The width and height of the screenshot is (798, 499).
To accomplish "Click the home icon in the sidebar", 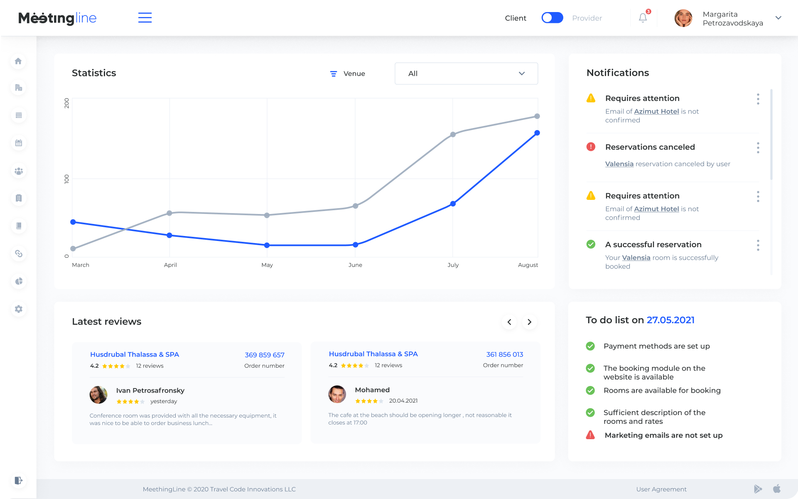I will (18, 61).
